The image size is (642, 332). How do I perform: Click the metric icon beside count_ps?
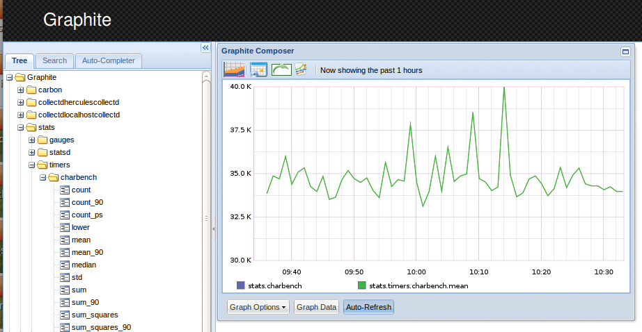pos(65,215)
